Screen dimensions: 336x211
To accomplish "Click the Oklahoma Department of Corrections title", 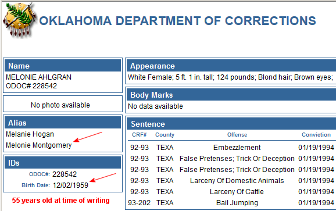I will [x=177, y=21].
